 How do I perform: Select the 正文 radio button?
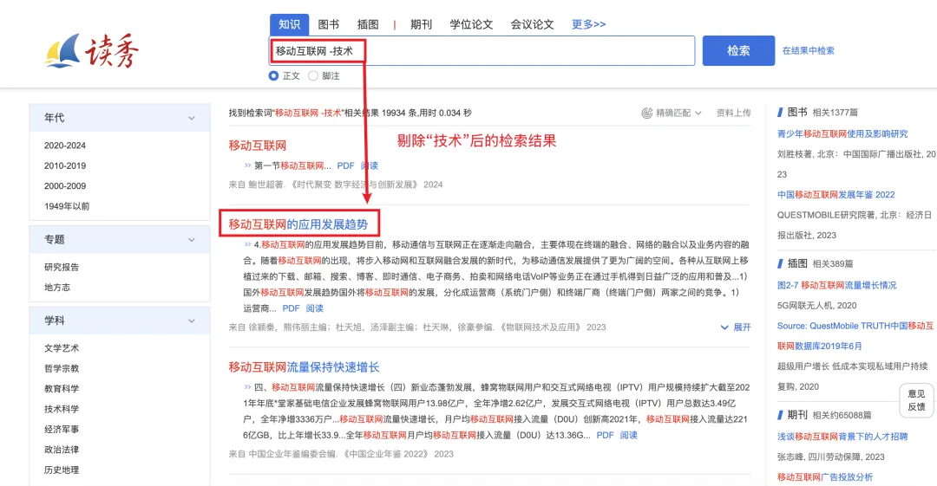tap(273, 76)
